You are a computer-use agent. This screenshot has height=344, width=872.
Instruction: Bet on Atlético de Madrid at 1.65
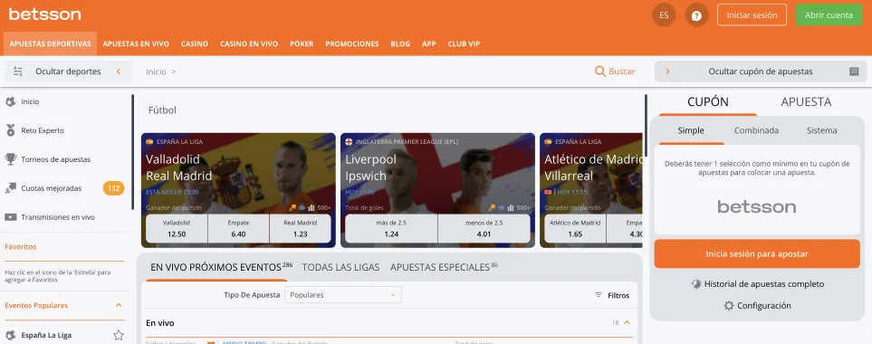click(575, 228)
